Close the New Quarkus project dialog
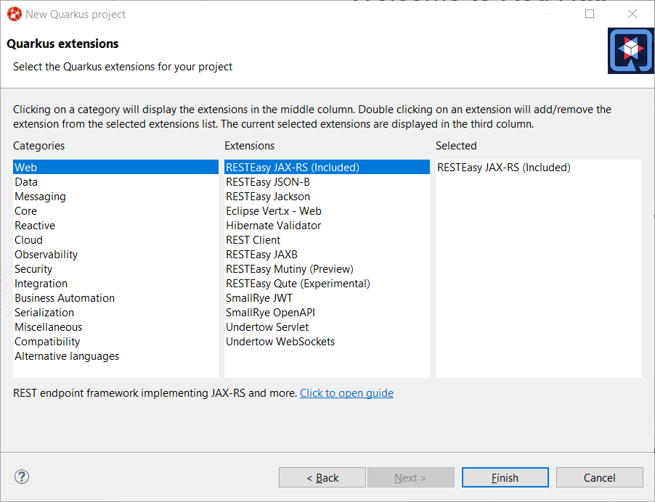Viewport: 655px width, 502px height. point(632,15)
